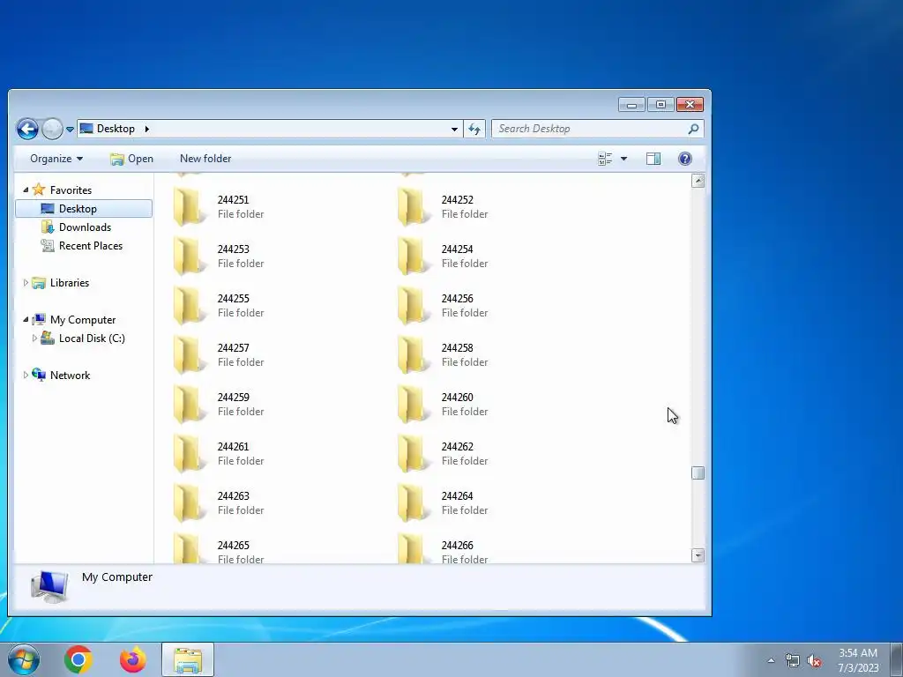Screen dimensions: 903x677
Task: Open the recent pages dropdown arrow
Action: 70,130
